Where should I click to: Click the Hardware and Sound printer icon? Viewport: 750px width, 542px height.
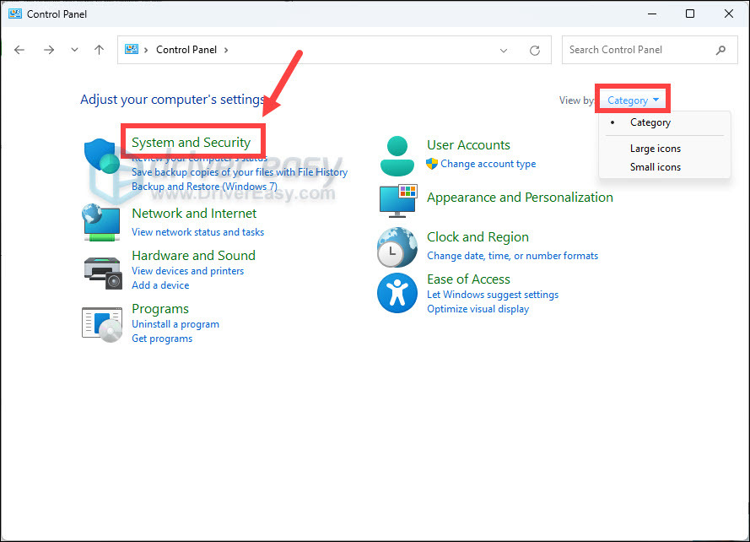coord(102,270)
